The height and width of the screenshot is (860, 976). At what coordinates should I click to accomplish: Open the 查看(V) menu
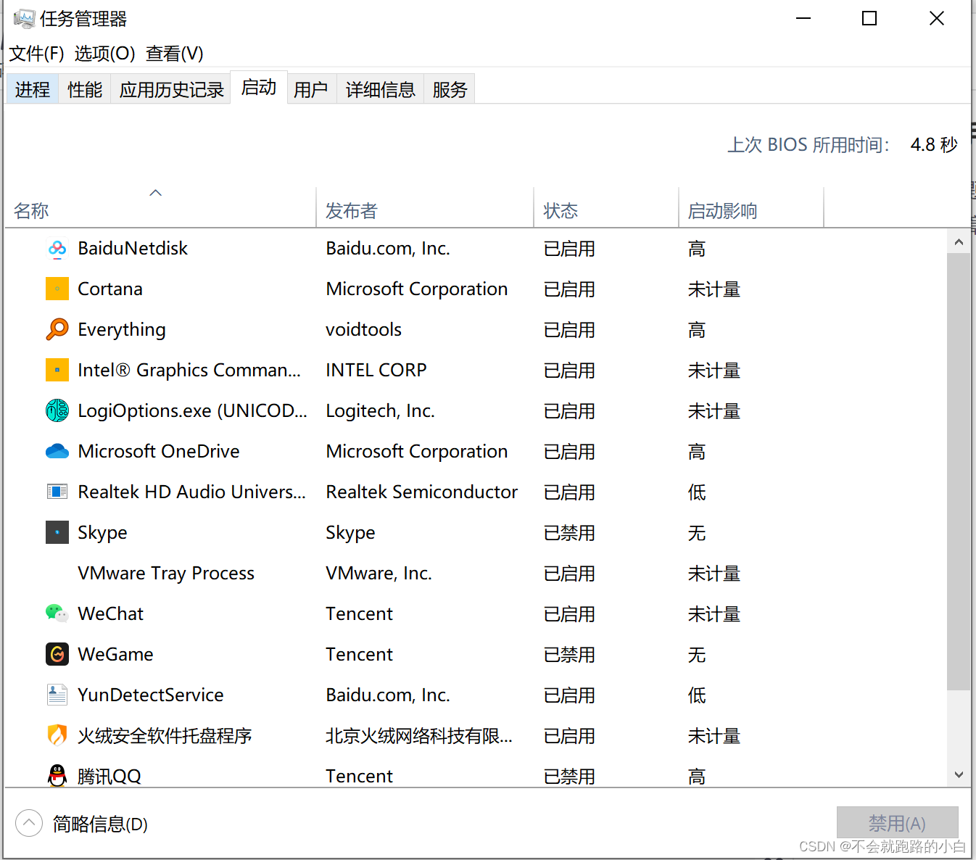tap(174, 54)
